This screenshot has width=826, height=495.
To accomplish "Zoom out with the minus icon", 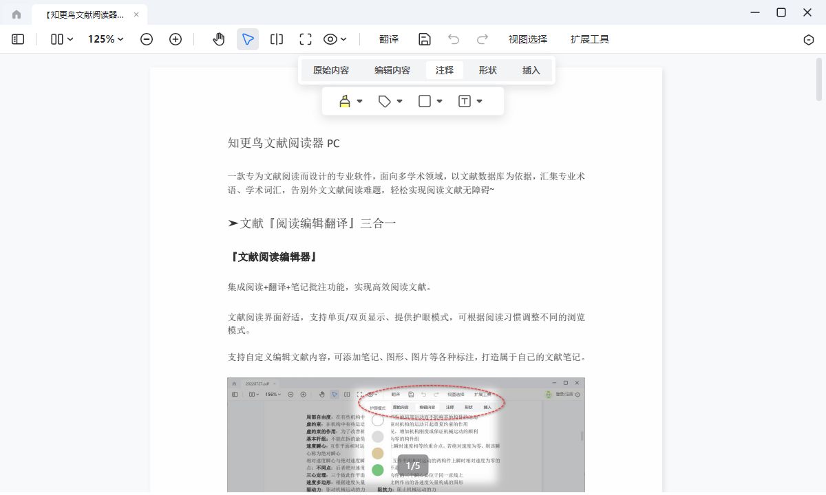I will (x=147, y=39).
